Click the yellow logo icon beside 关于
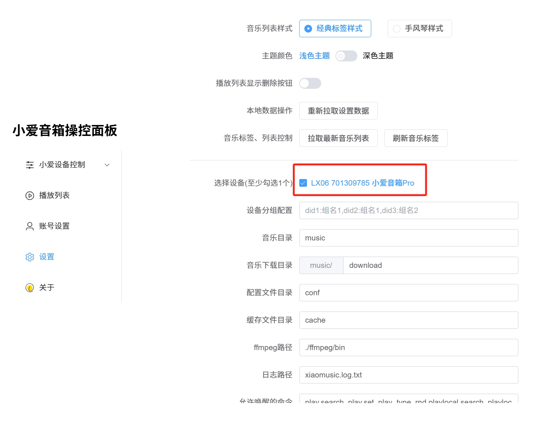 pos(30,288)
